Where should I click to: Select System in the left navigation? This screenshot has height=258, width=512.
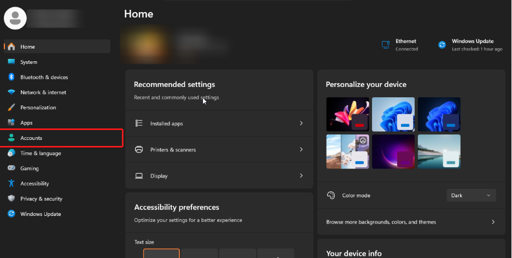[x=28, y=62]
